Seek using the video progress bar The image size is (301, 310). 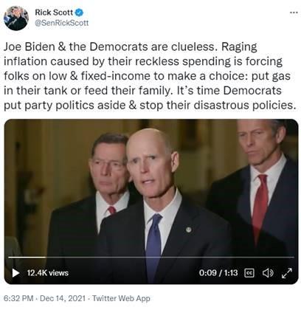(x=151, y=258)
